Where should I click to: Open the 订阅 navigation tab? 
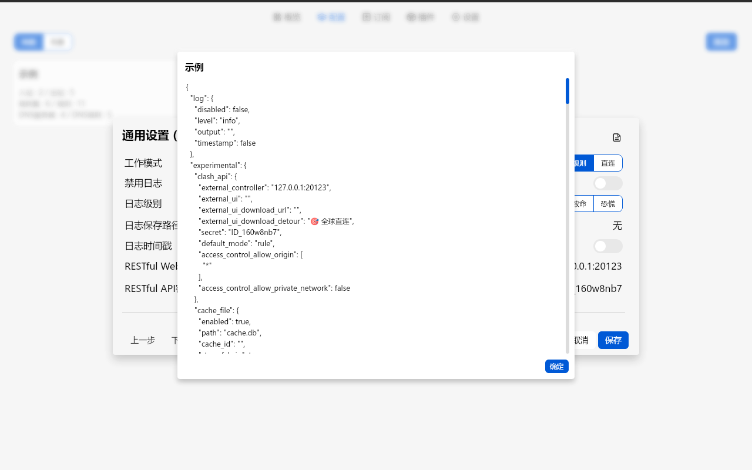tap(376, 17)
